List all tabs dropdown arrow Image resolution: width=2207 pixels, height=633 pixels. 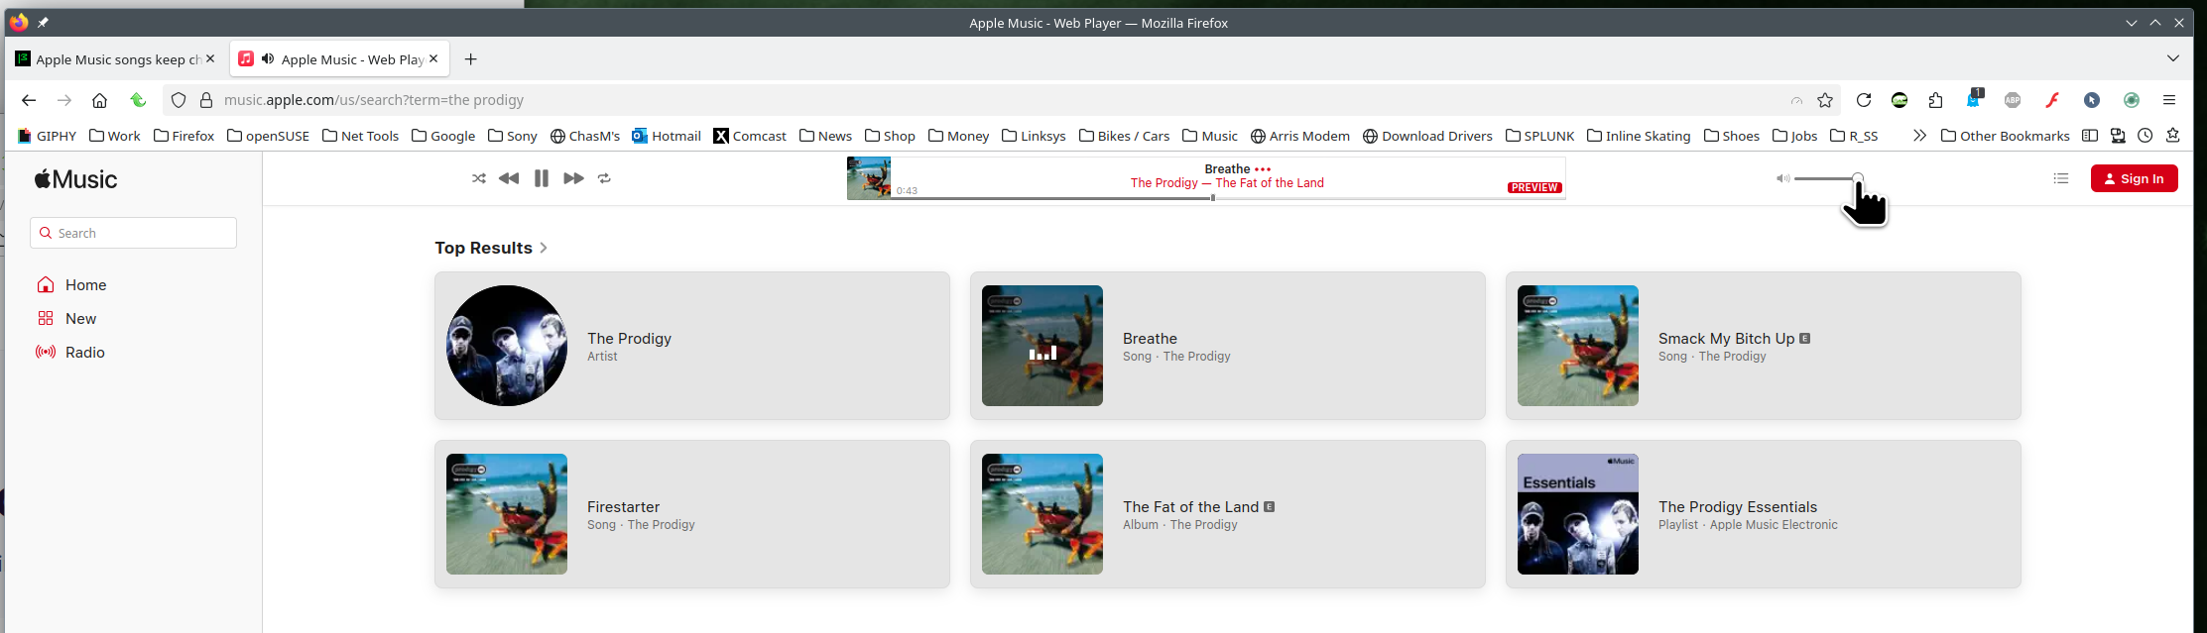(x=2173, y=58)
